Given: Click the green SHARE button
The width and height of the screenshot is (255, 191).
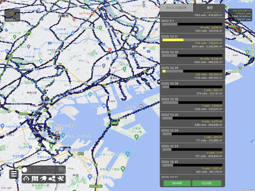Looking at the screenshot, I should [x=177, y=183].
